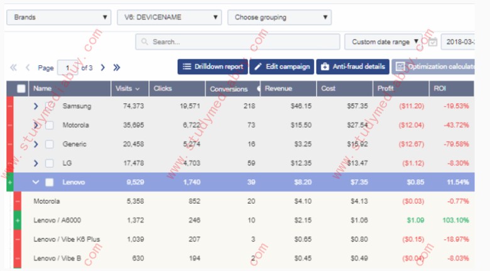Viewport: 490px width, 271px height.
Task: Click LG revenue value $12.35
Action: coord(301,163)
